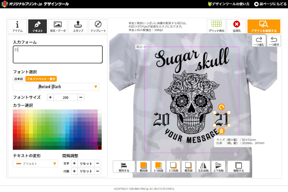Toggle grid display with グリッド表示
The image size is (288, 192).
[x=216, y=26]
